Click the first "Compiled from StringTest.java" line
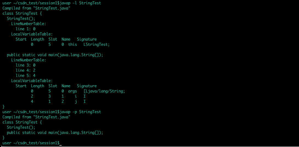The width and height of the screenshot is (299, 147). point(36,8)
